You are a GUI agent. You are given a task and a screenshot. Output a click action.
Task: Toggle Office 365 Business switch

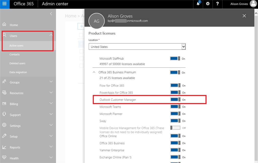(x=175, y=143)
